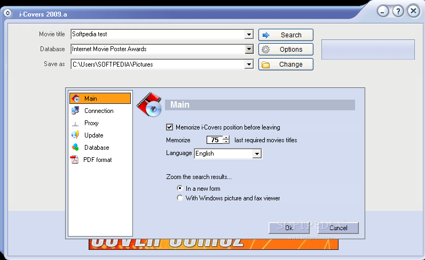Click the Database colored spheres icon

pos(75,147)
